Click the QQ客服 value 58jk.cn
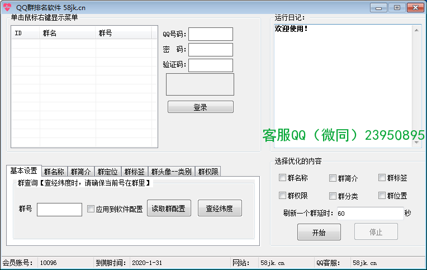Screen dimensions: 427x270 point(364,263)
